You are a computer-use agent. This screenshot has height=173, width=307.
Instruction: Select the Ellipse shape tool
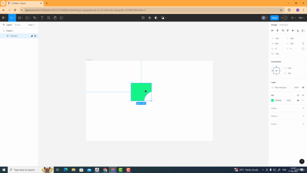pyautogui.click(x=27, y=18)
